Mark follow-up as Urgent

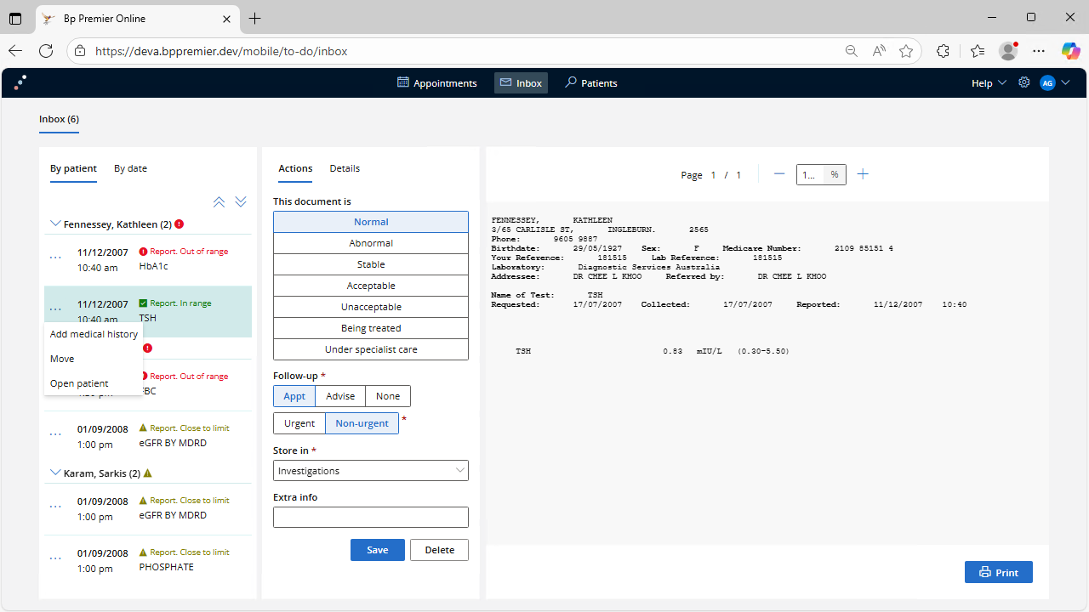coord(299,423)
